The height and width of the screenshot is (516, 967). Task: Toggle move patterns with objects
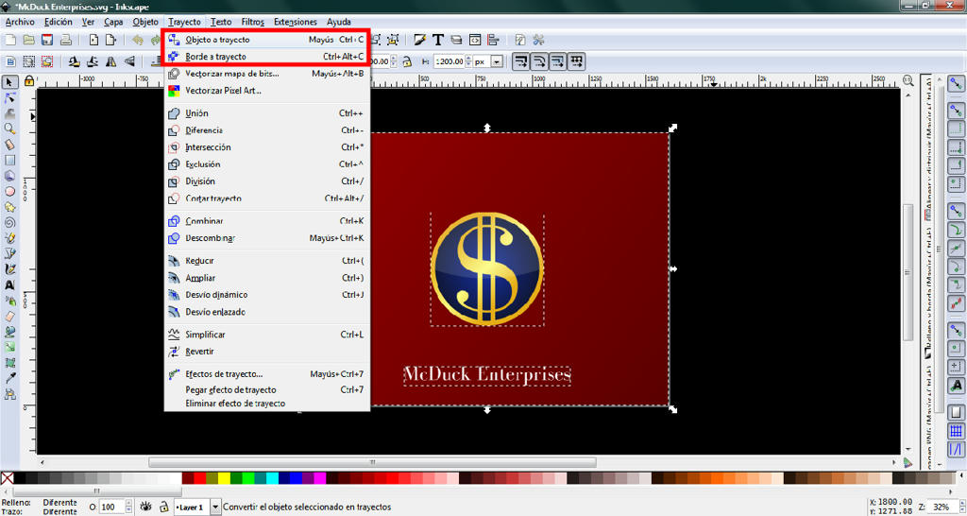(x=576, y=61)
